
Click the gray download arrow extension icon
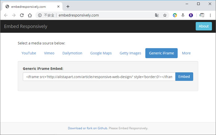coord(183,15)
